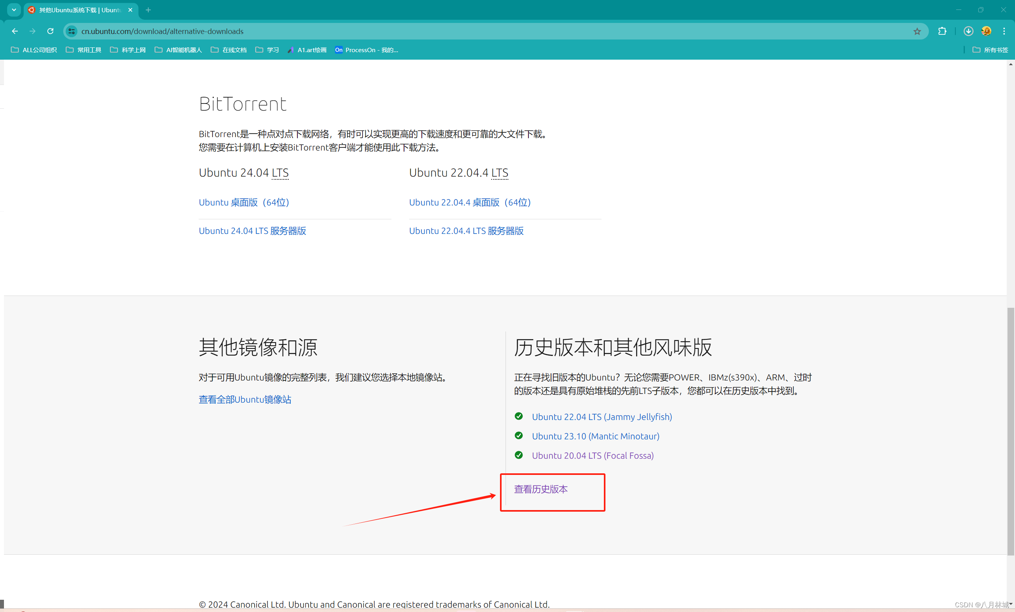Bookmark this page with star icon

pyautogui.click(x=917, y=31)
